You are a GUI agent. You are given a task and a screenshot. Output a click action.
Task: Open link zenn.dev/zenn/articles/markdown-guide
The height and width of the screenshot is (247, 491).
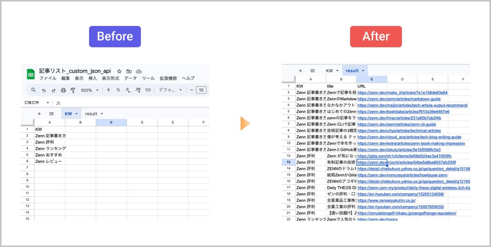(x=399, y=99)
